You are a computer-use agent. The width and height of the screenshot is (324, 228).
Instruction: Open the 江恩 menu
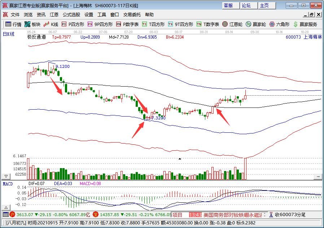54,15
